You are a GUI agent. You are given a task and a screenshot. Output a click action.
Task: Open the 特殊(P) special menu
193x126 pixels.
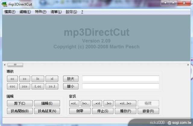41,12
